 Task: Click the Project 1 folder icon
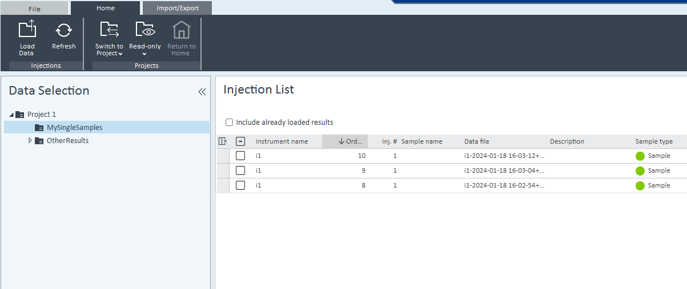tap(20, 115)
